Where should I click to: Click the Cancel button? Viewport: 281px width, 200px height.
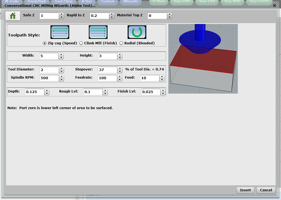pos(266,190)
